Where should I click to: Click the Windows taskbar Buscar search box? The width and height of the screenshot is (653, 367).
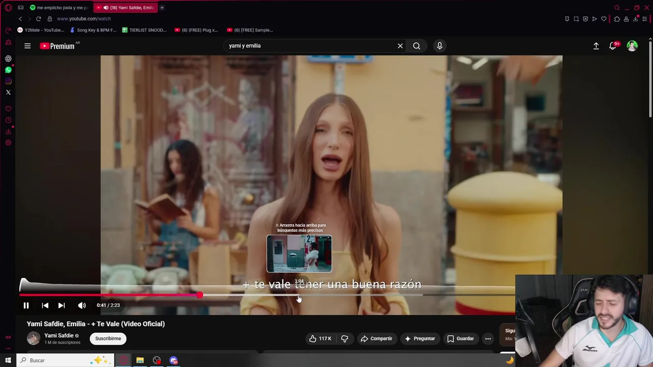point(65,360)
